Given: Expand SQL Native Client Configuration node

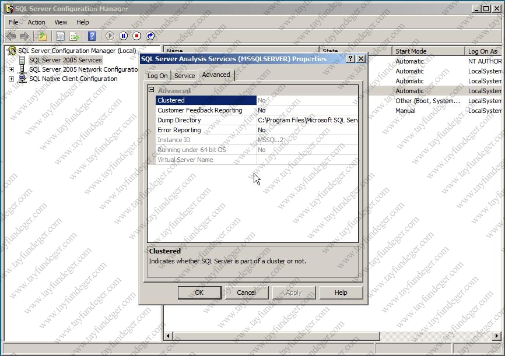Looking at the screenshot, I should pos(11,79).
